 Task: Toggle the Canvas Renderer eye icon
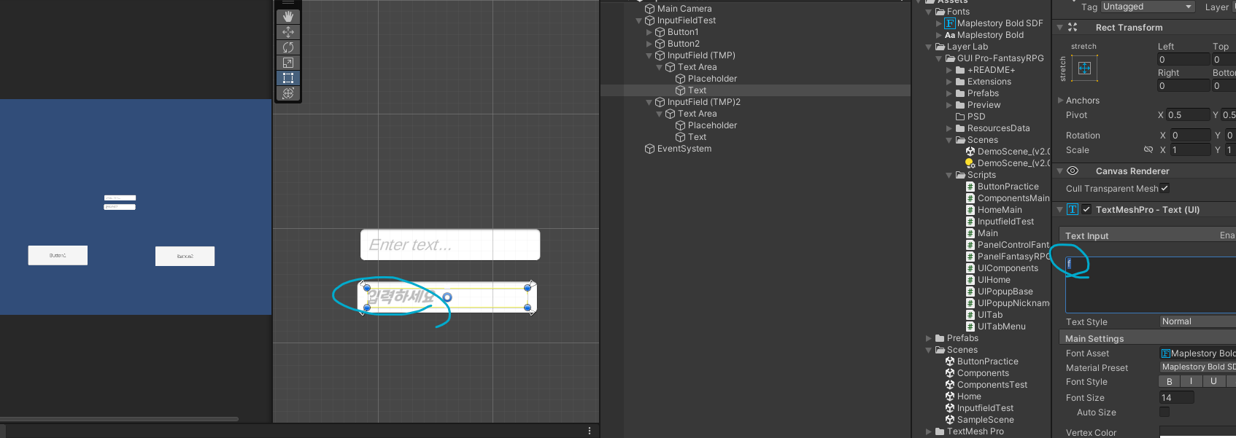click(1073, 171)
